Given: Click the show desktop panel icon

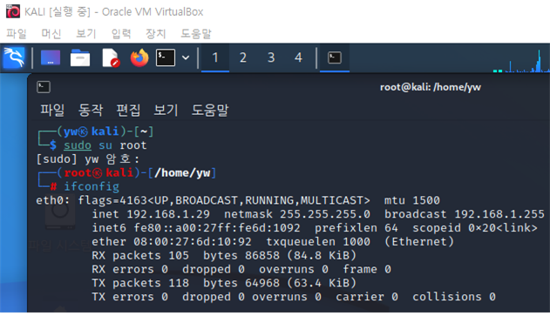Looking at the screenshot, I should 51,57.
